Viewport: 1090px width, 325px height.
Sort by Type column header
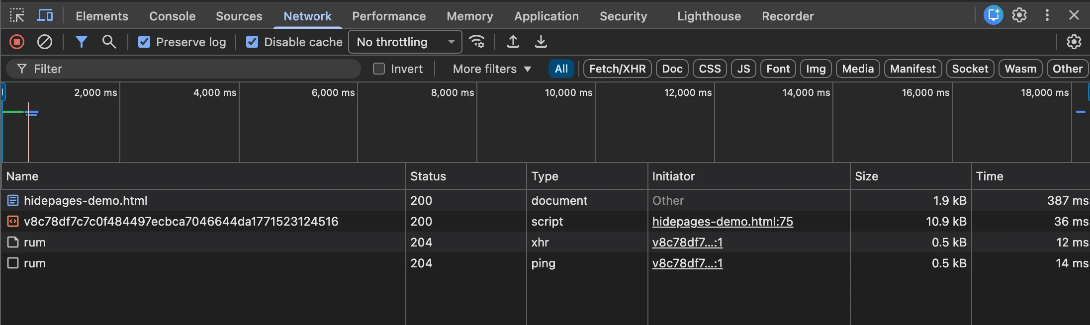(x=587, y=176)
